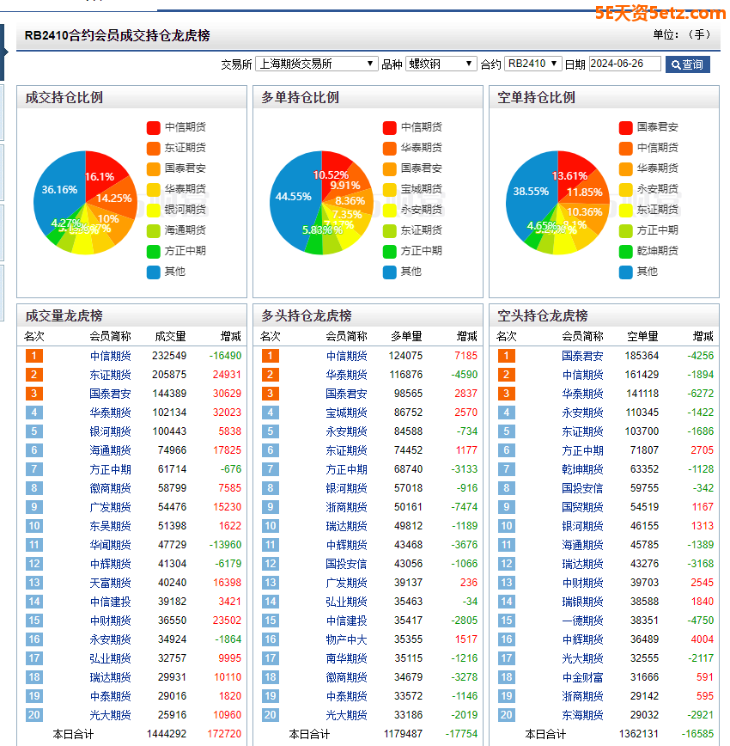
Task: Open 东吴期货 link in 成交量龙虎榜
Action: point(110,526)
